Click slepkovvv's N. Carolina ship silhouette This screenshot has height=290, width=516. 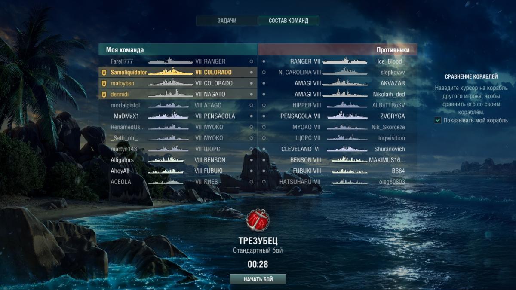click(x=344, y=72)
